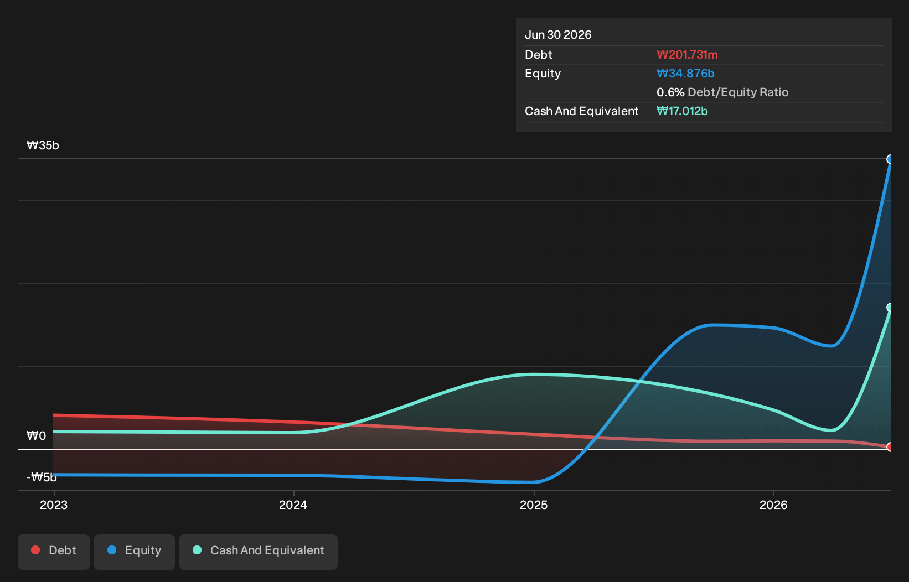Click the ₩201.731m debt value
The image size is (909, 582).
tap(687, 55)
